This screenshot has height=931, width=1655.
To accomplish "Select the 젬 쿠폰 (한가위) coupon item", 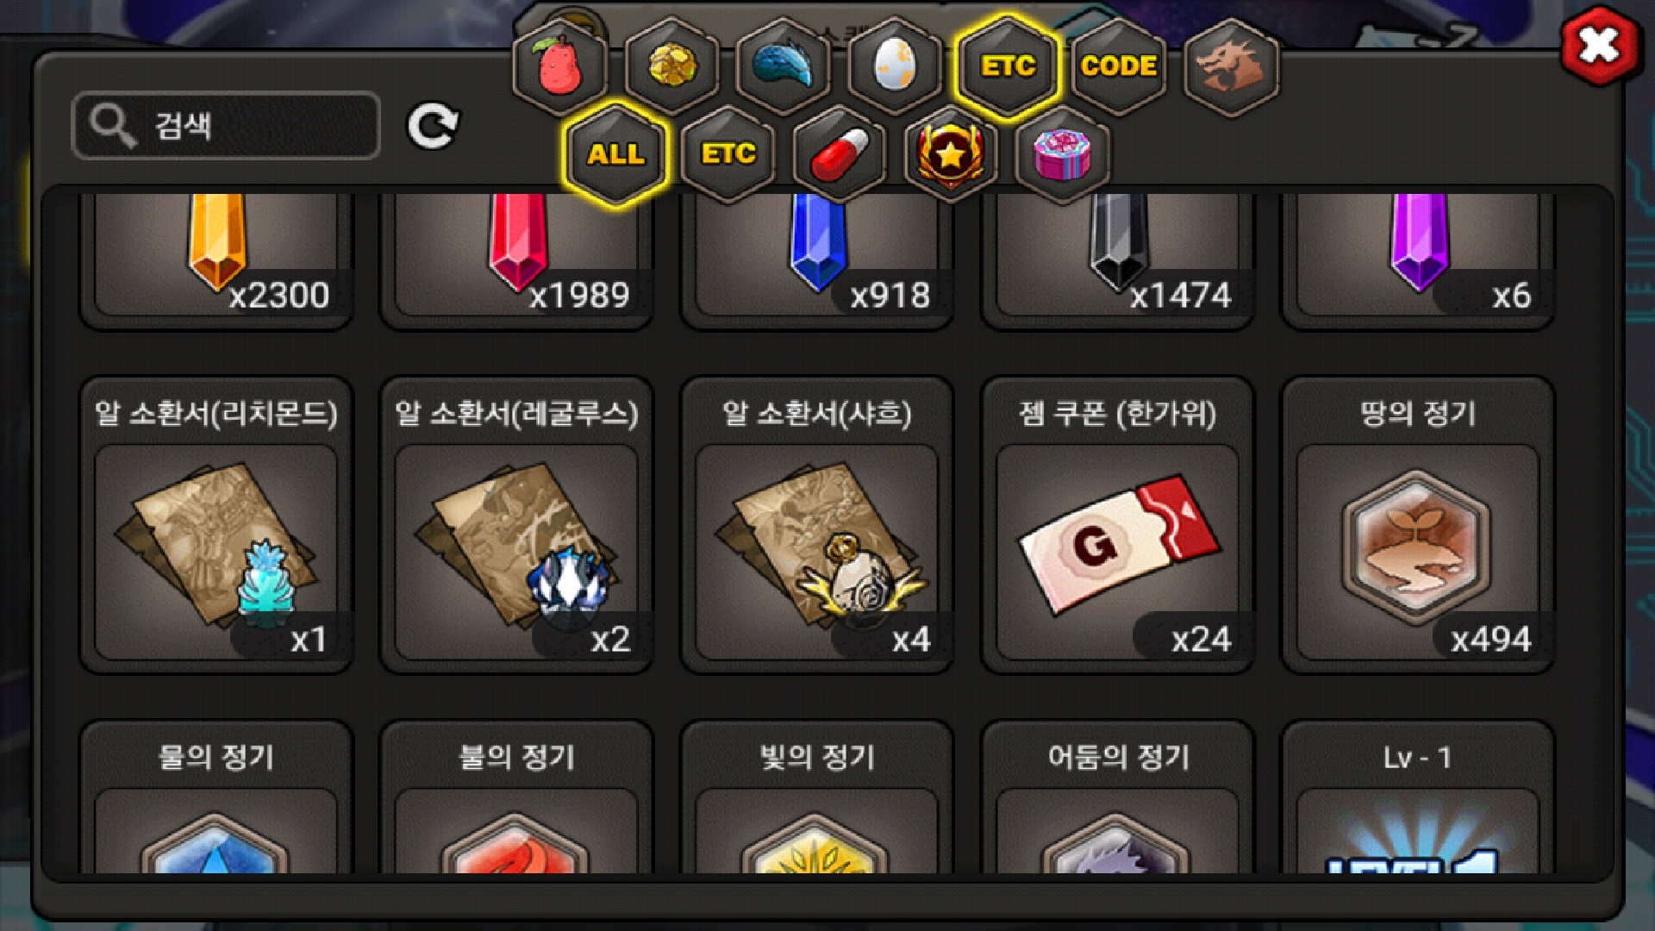I will tap(1118, 525).
